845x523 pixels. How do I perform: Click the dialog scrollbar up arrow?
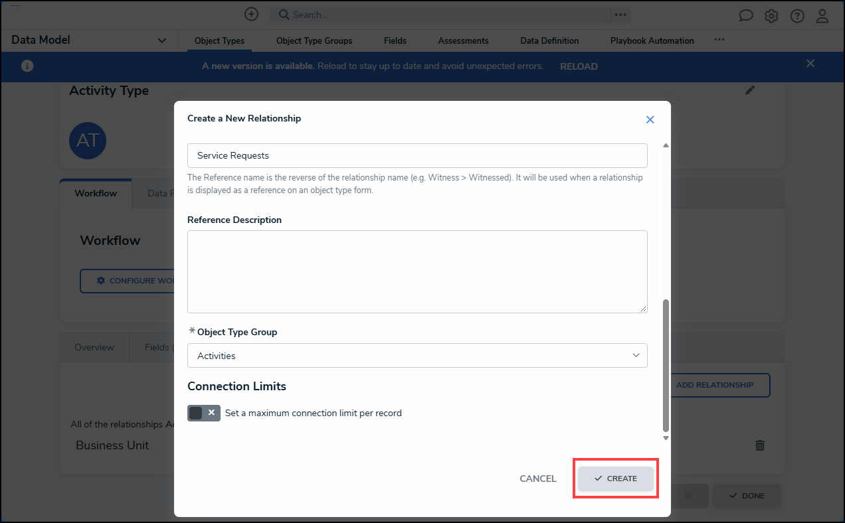666,145
